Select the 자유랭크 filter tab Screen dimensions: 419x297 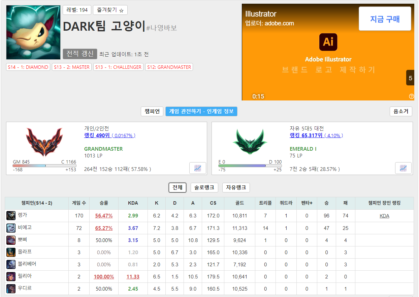[x=236, y=187]
